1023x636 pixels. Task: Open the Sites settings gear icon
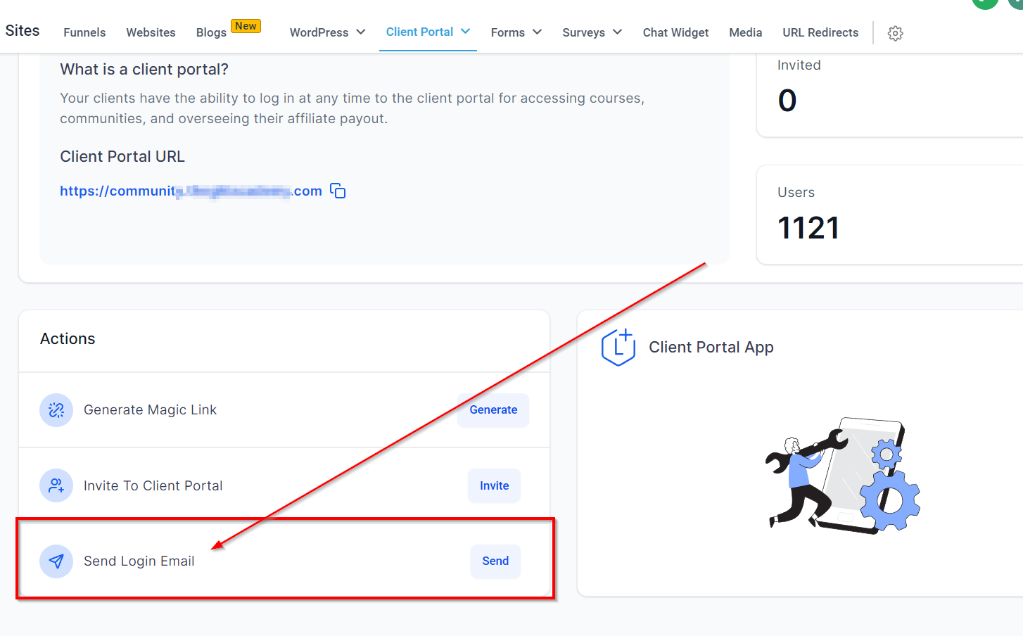click(895, 33)
